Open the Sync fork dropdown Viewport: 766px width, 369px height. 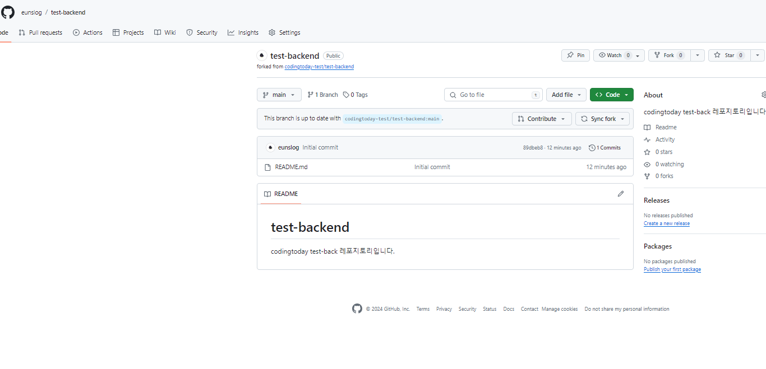[x=602, y=119]
